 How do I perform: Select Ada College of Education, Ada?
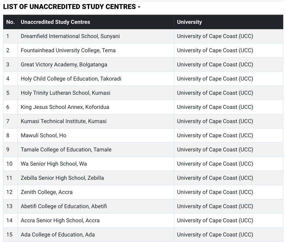pyautogui.click(x=58, y=235)
